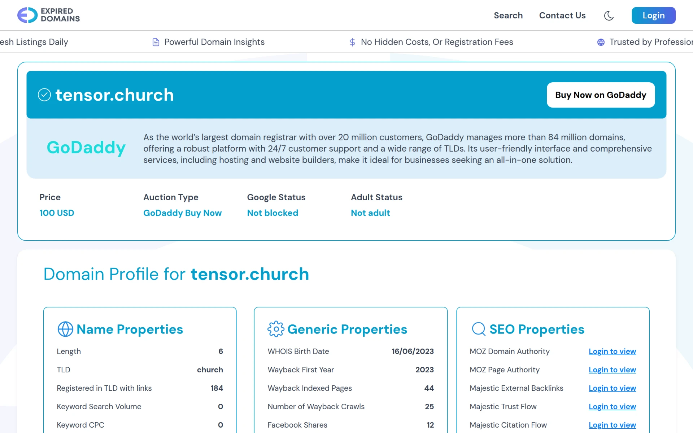Click Login to view for MOZ Domain Authority
Screen dimensions: 693x433
point(612,351)
